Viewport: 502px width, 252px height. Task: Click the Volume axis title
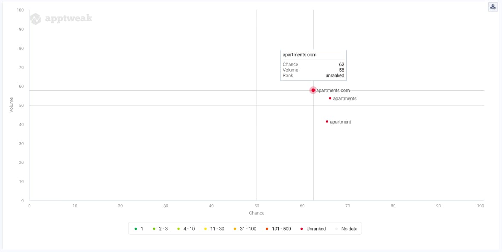pos(12,105)
